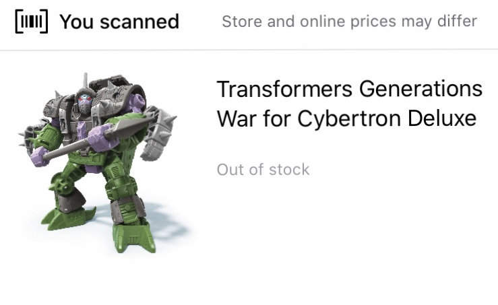Click the word "scanned" in the header
The image size is (498, 305).
pos(139,22)
